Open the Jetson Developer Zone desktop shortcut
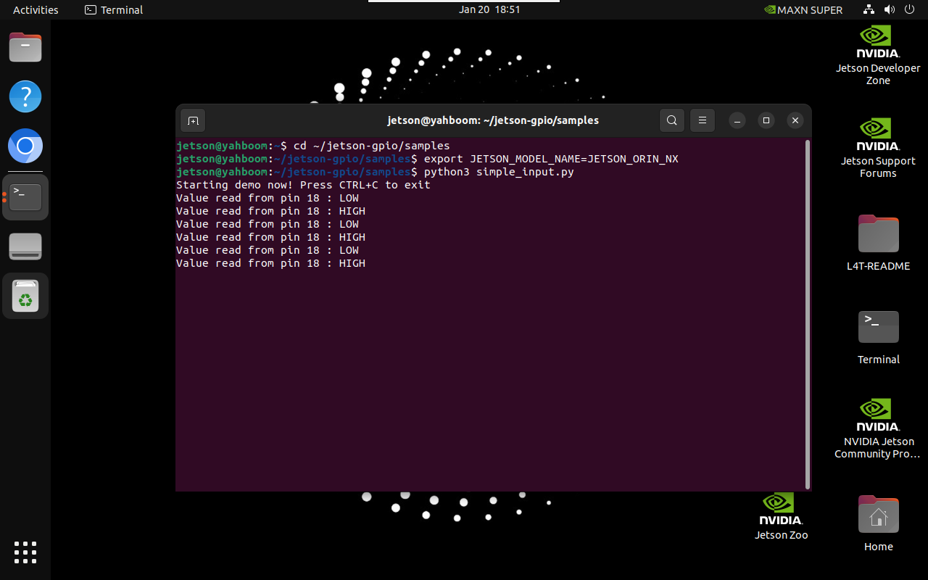This screenshot has width=928, height=580. [878, 55]
